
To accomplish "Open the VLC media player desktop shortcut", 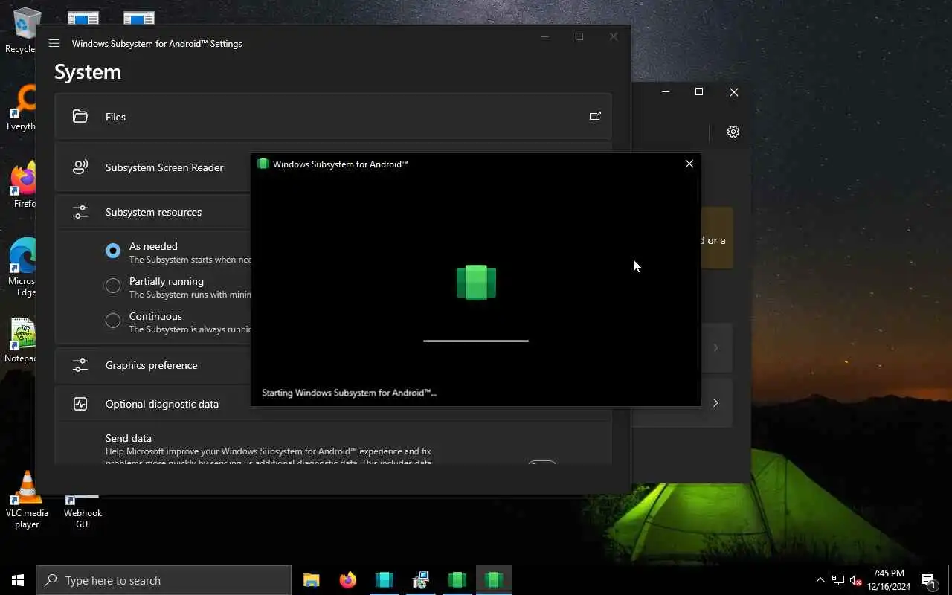I will point(27,500).
